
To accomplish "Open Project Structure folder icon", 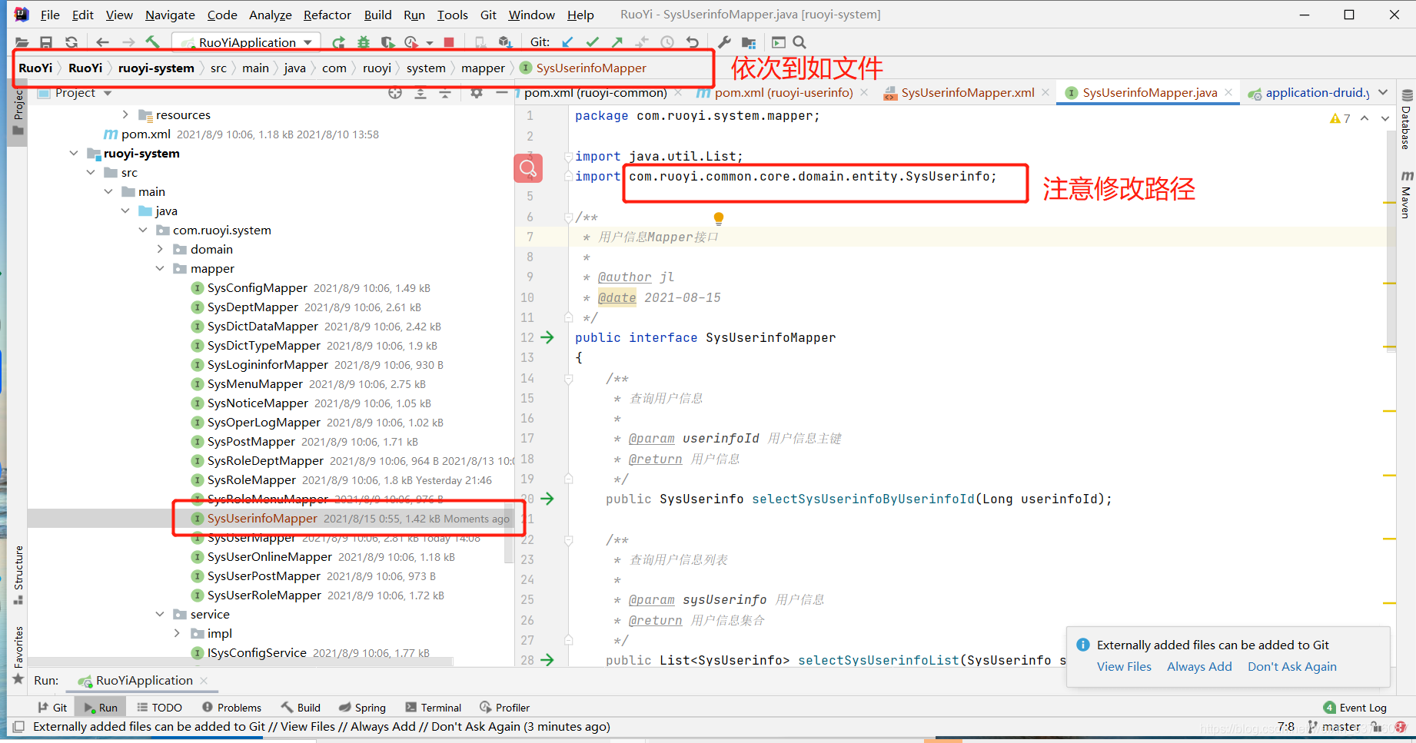I will pyautogui.click(x=749, y=42).
